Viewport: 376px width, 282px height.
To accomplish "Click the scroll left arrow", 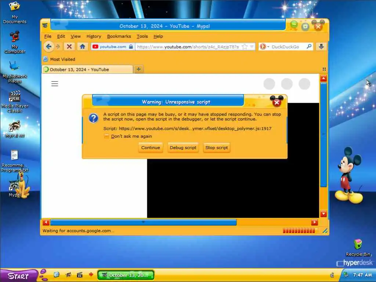I will (46, 222).
